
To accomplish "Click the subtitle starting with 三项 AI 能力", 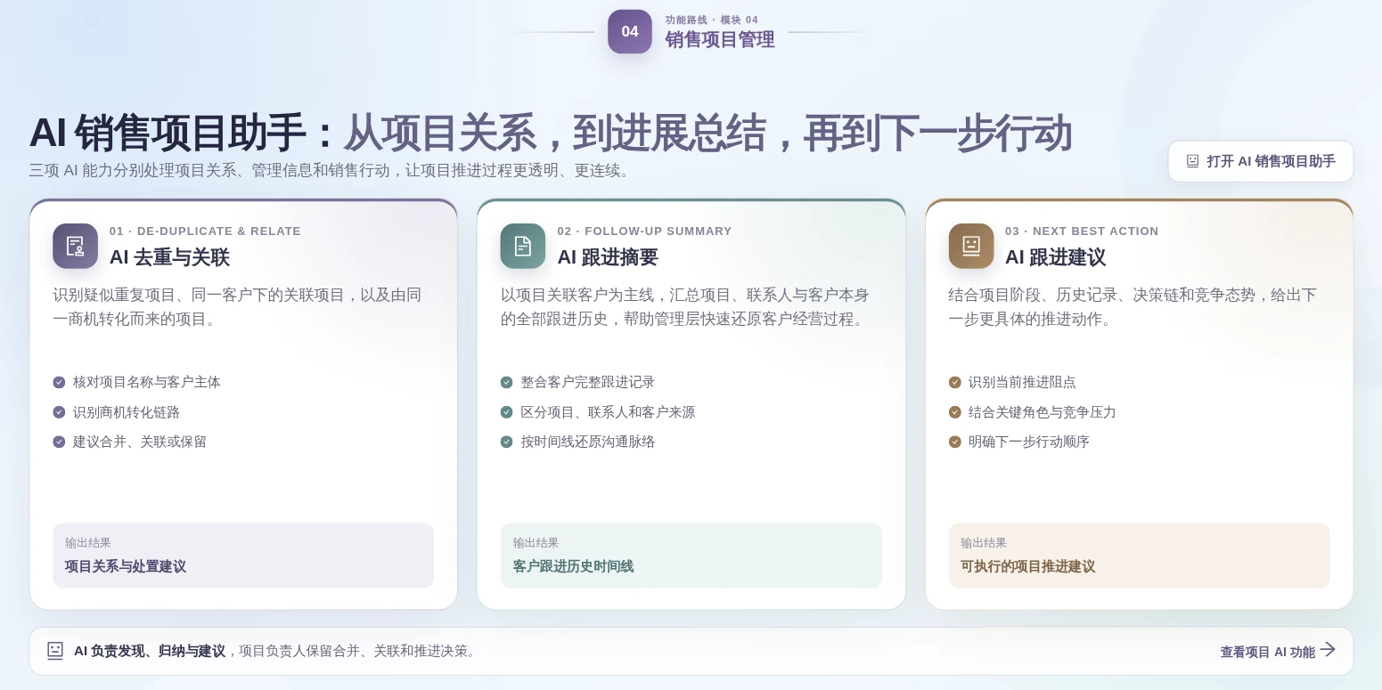I will pos(331,170).
